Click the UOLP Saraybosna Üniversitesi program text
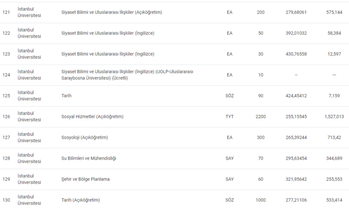This screenshot has height=208, width=349. click(x=126, y=75)
